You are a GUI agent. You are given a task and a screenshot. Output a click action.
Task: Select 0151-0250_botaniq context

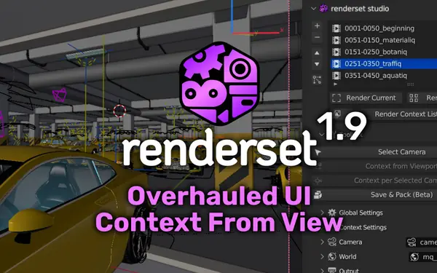pos(384,52)
